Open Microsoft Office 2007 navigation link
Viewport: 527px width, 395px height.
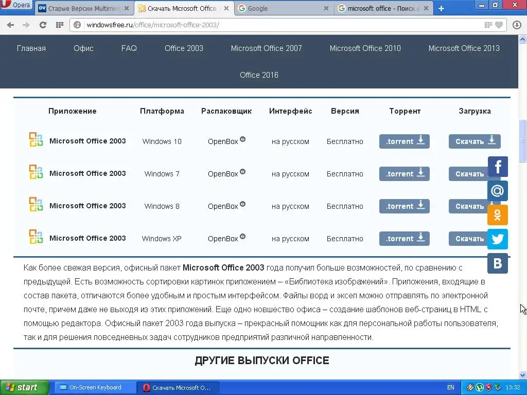coord(266,48)
